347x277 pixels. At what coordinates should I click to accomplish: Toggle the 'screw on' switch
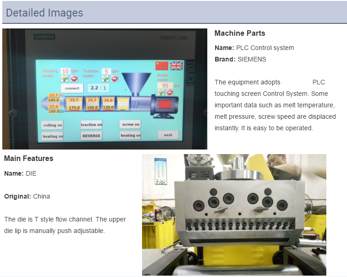point(131,124)
